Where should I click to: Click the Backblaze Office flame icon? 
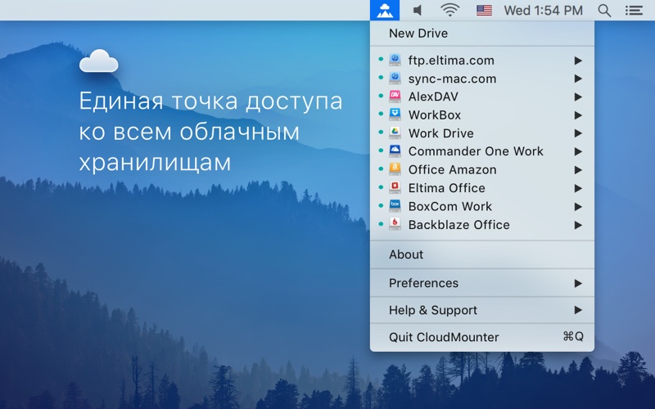[395, 225]
